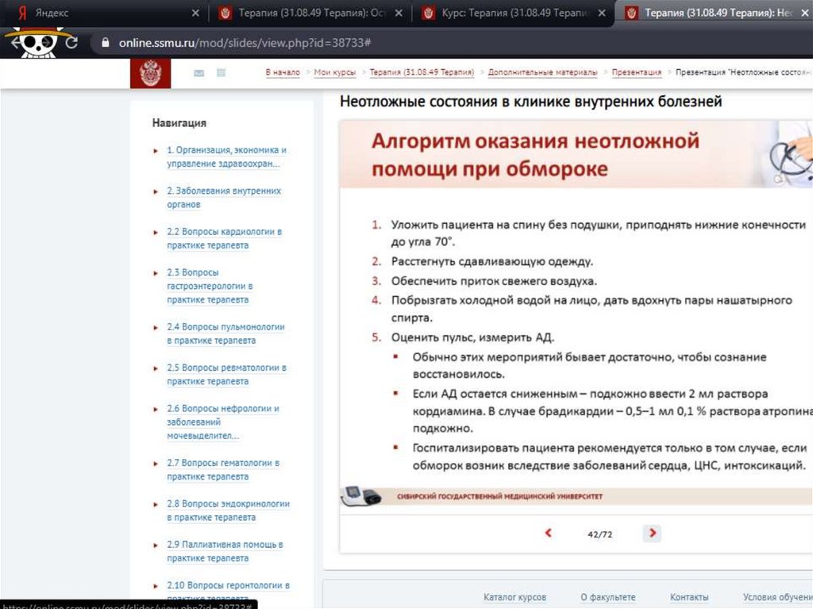Open '2. Заболевания внутренних органов' section
This screenshot has width=813, height=609.
pos(224,198)
